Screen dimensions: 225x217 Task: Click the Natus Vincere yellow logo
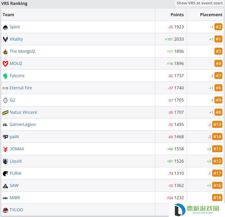coord(5,113)
